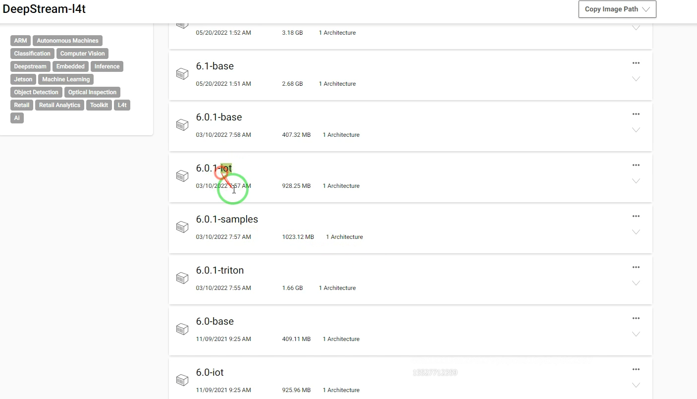Select the Autonomous Machines label tag
697x399 pixels.
pyautogui.click(x=67, y=41)
